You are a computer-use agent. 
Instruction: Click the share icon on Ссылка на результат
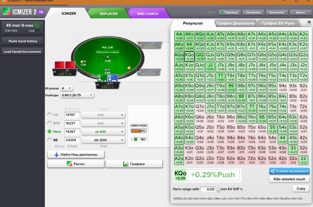(x=272, y=171)
